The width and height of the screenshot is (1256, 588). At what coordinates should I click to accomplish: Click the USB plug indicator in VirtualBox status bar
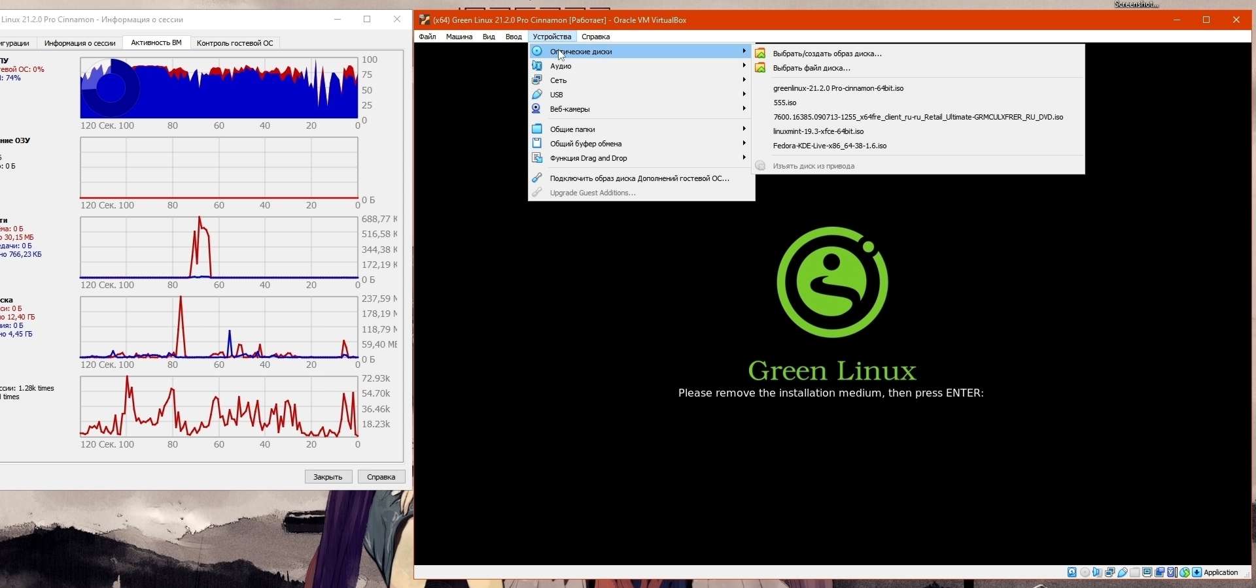(x=1123, y=572)
